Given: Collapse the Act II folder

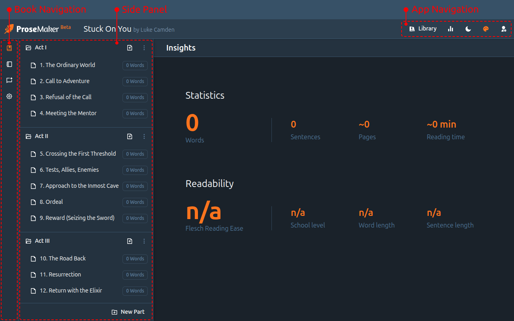Looking at the screenshot, I should pyautogui.click(x=29, y=136).
